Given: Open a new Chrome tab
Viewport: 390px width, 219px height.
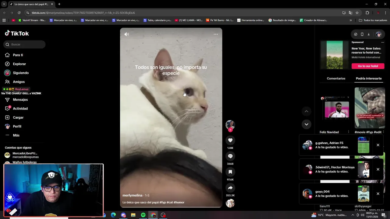Looking at the screenshot, I should [x=59, y=4].
